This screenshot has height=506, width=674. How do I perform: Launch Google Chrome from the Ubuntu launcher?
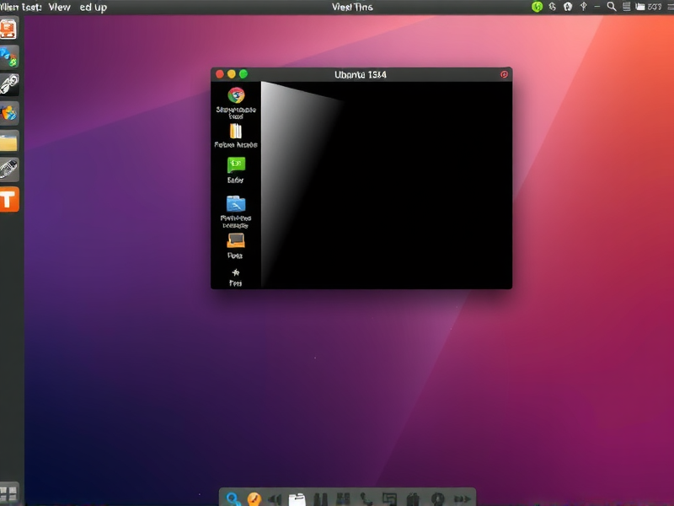233,96
